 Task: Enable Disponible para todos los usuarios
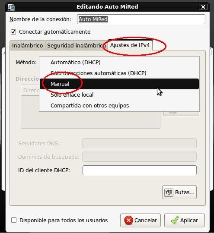[14, 220]
